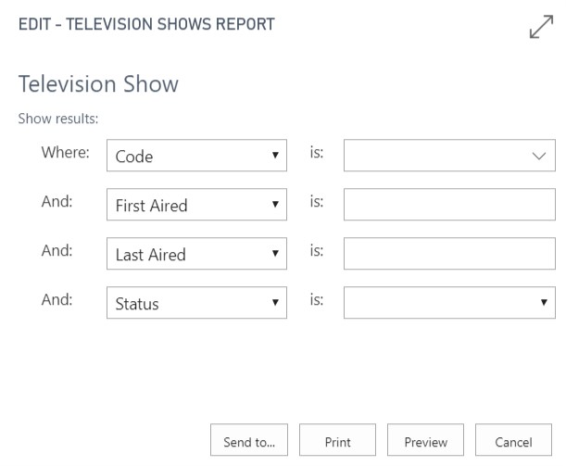Open the First Aired filter field combo box

point(193,206)
